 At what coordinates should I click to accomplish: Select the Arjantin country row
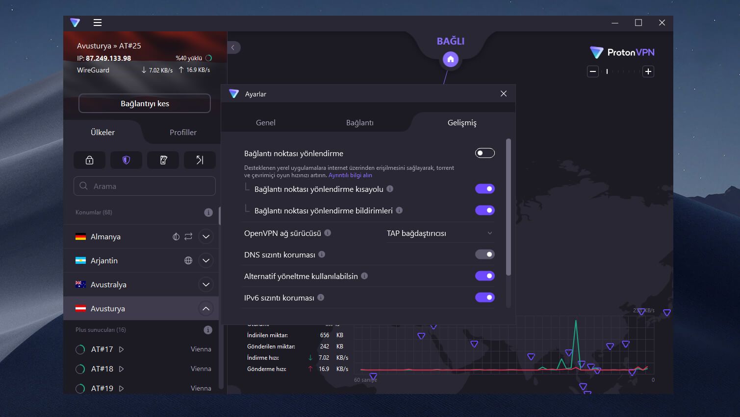tap(141, 260)
